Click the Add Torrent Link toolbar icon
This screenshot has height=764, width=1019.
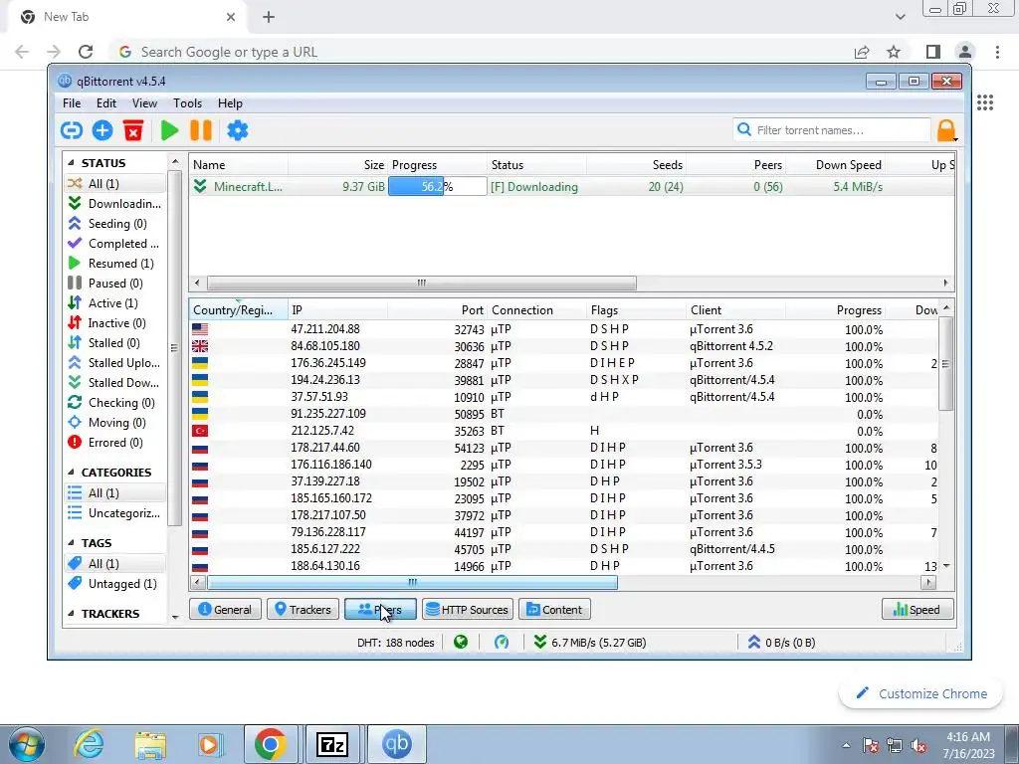tap(72, 130)
